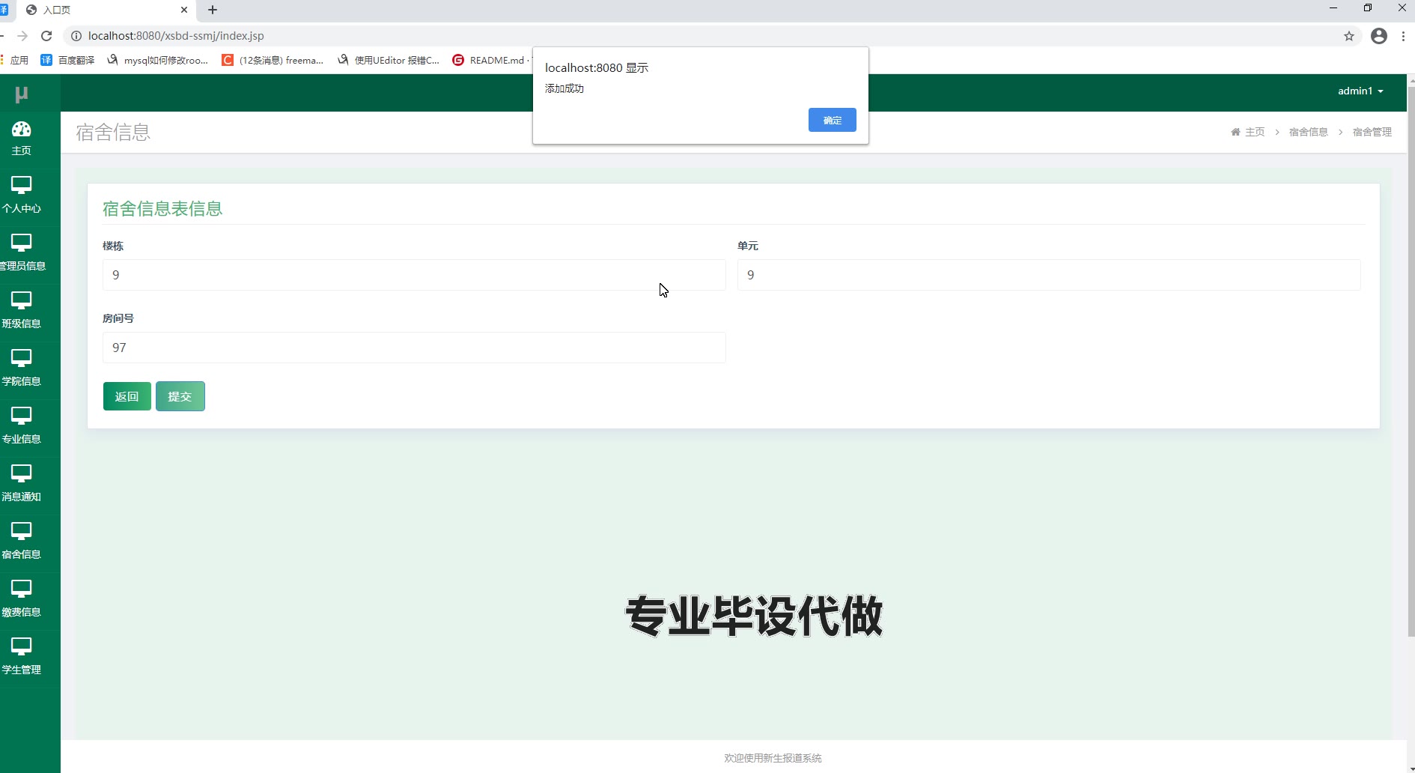Viewport: 1415px width, 773px height.
Task: Open the 应用 apps shortcut
Action: 15,60
